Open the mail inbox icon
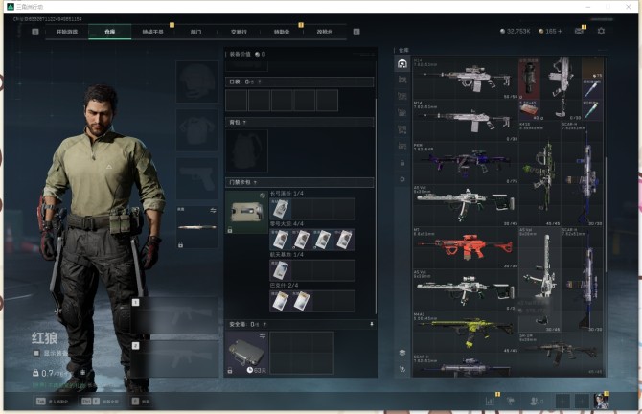642x414 pixels. tap(579, 31)
